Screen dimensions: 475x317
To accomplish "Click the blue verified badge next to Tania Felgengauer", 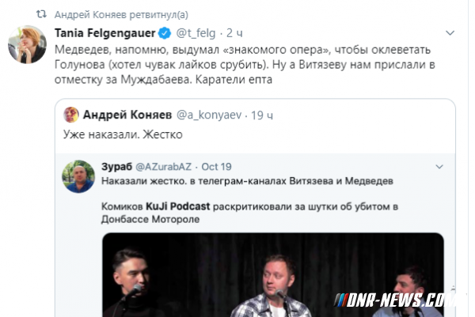I will pos(165,33).
